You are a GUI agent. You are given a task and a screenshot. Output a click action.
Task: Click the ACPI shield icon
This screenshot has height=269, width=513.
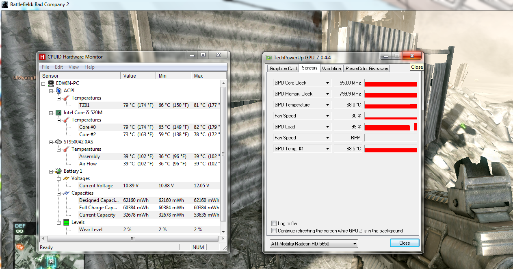(58, 91)
